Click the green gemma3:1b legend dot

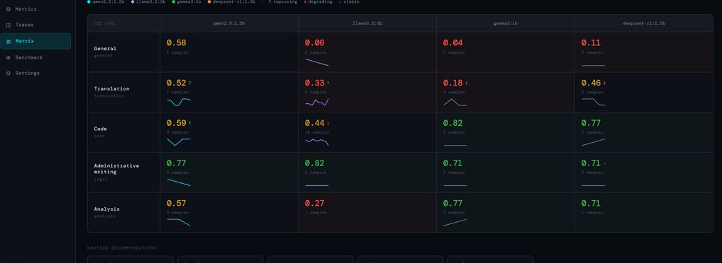(174, 2)
